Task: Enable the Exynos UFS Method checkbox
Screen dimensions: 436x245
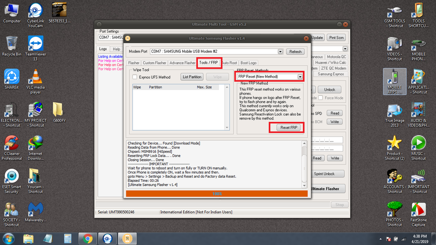Action: tap(135, 77)
